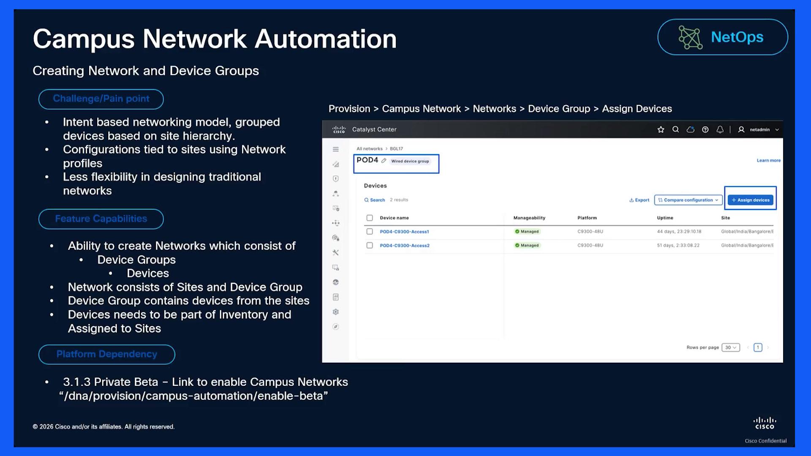Click the devices Search field
The height and width of the screenshot is (456, 811).
point(375,200)
